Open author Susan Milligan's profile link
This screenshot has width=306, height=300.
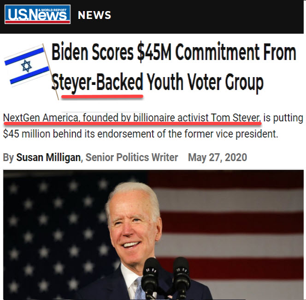[48, 157]
